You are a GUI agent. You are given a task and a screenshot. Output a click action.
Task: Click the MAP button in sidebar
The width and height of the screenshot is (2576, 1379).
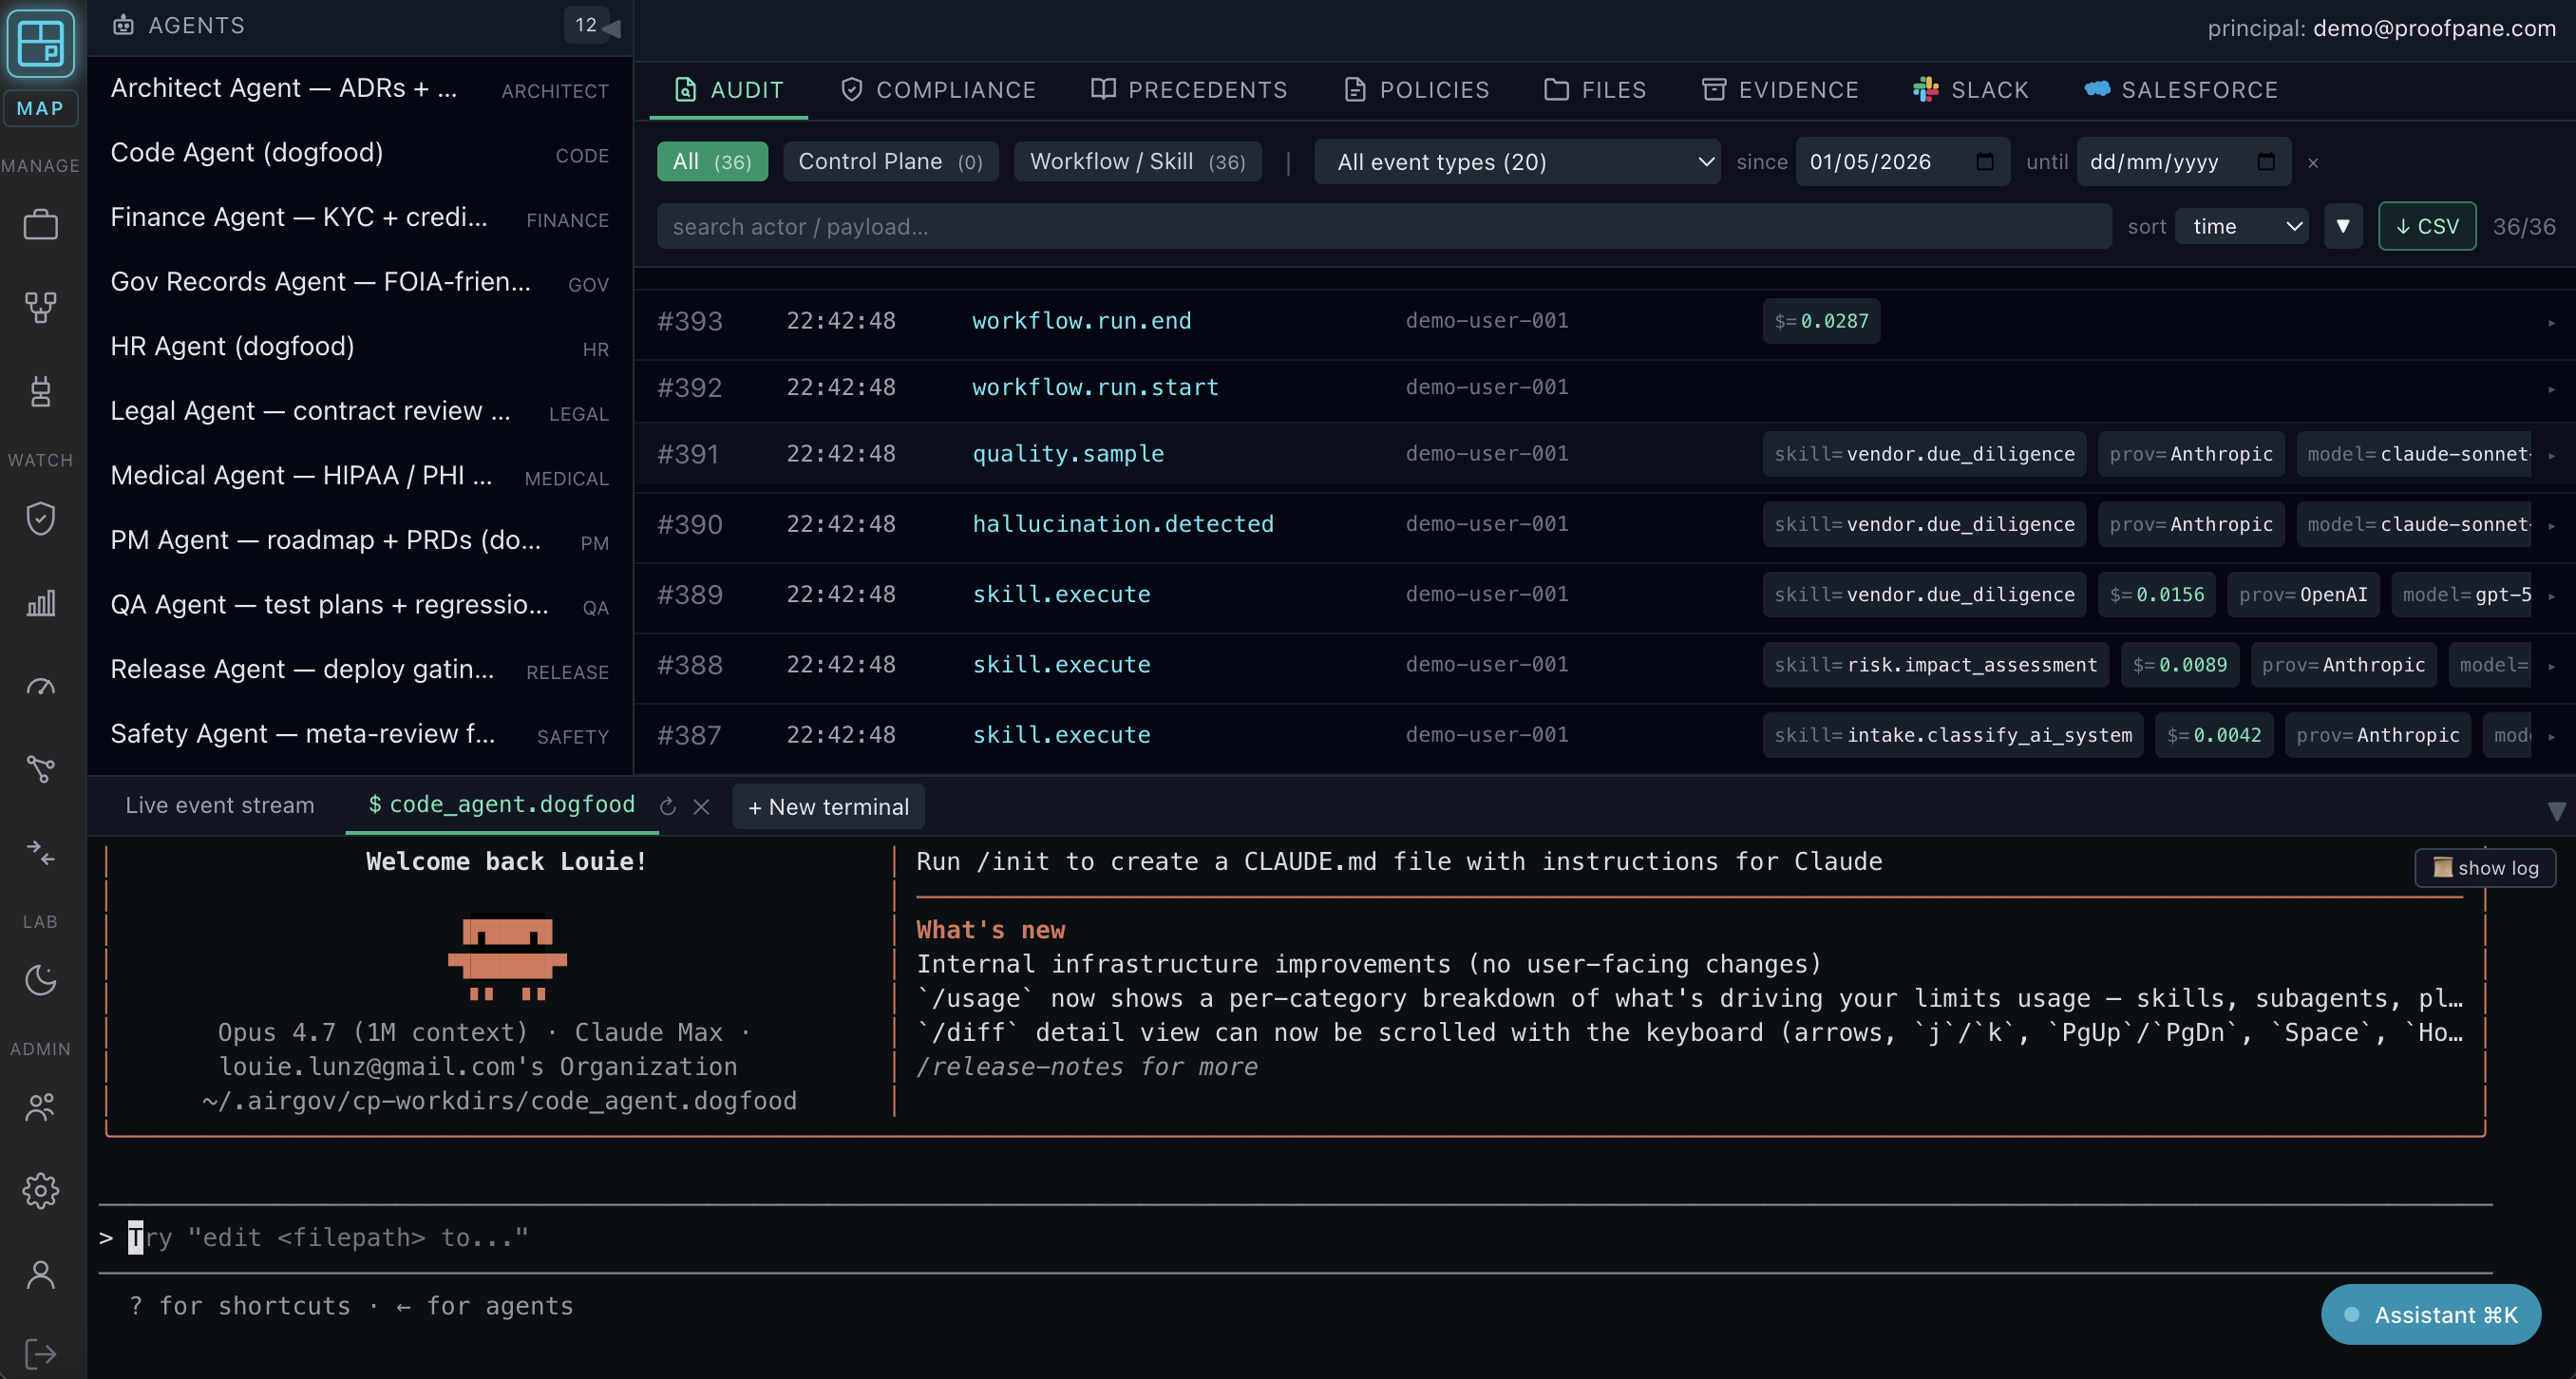40,108
